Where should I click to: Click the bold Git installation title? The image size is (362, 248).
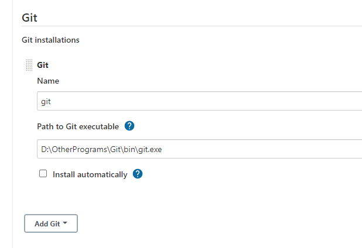point(43,65)
